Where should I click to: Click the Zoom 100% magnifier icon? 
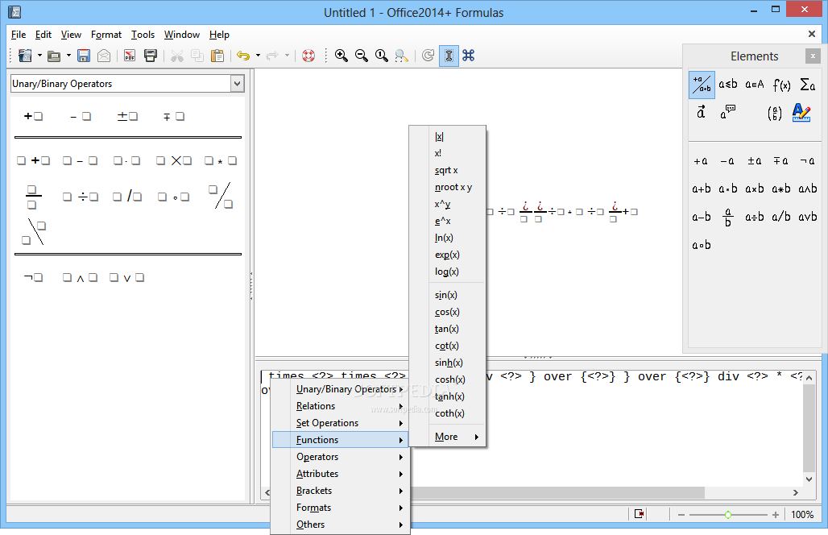click(x=381, y=56)
